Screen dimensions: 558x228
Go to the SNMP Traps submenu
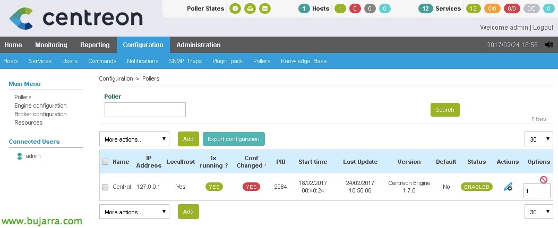tap(185, 61)
